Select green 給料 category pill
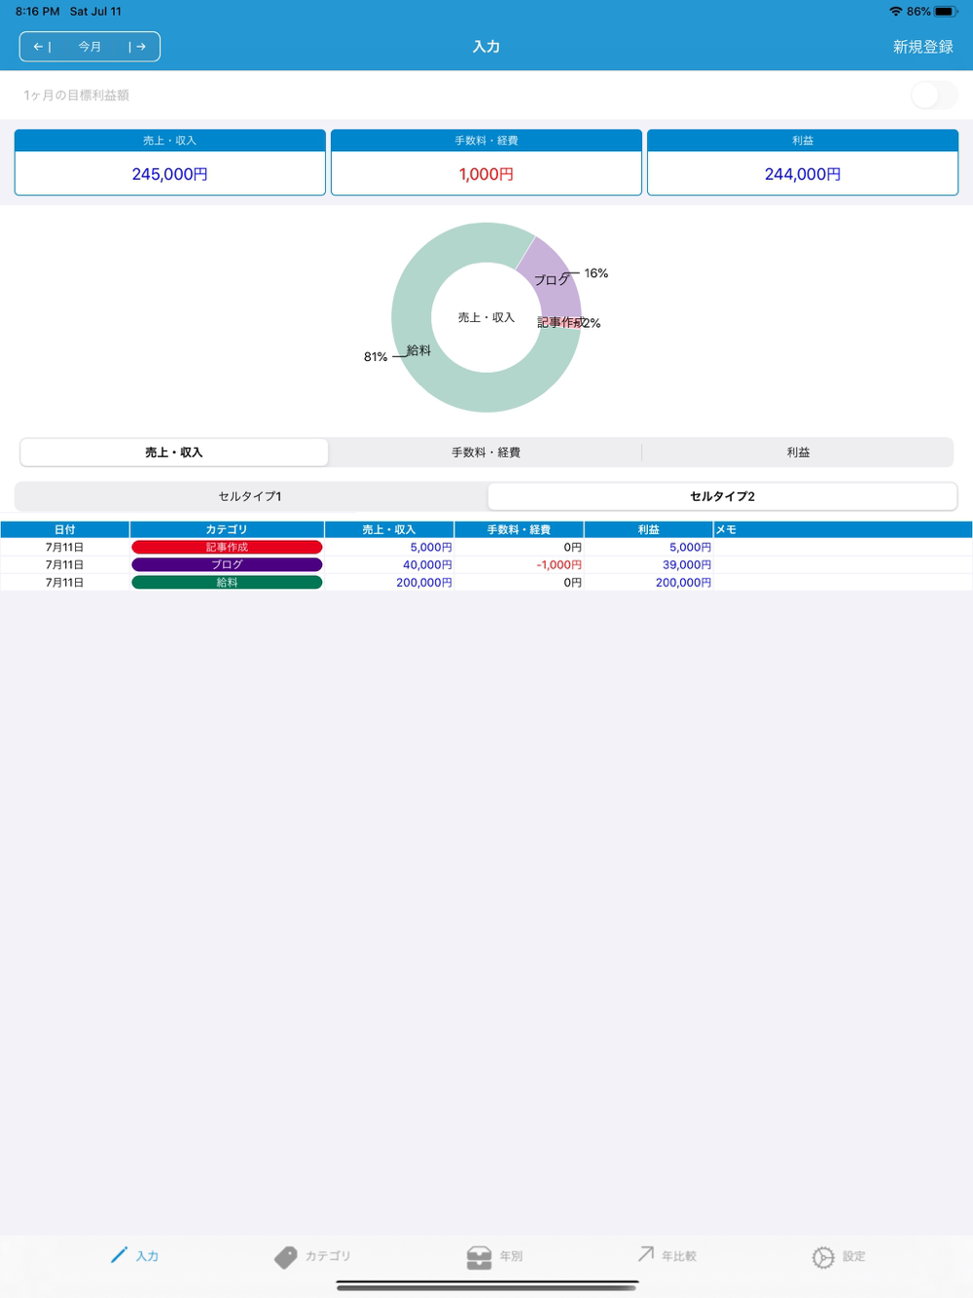The width and height of the screenshot is (973, 1298). [x=227, y=583]
